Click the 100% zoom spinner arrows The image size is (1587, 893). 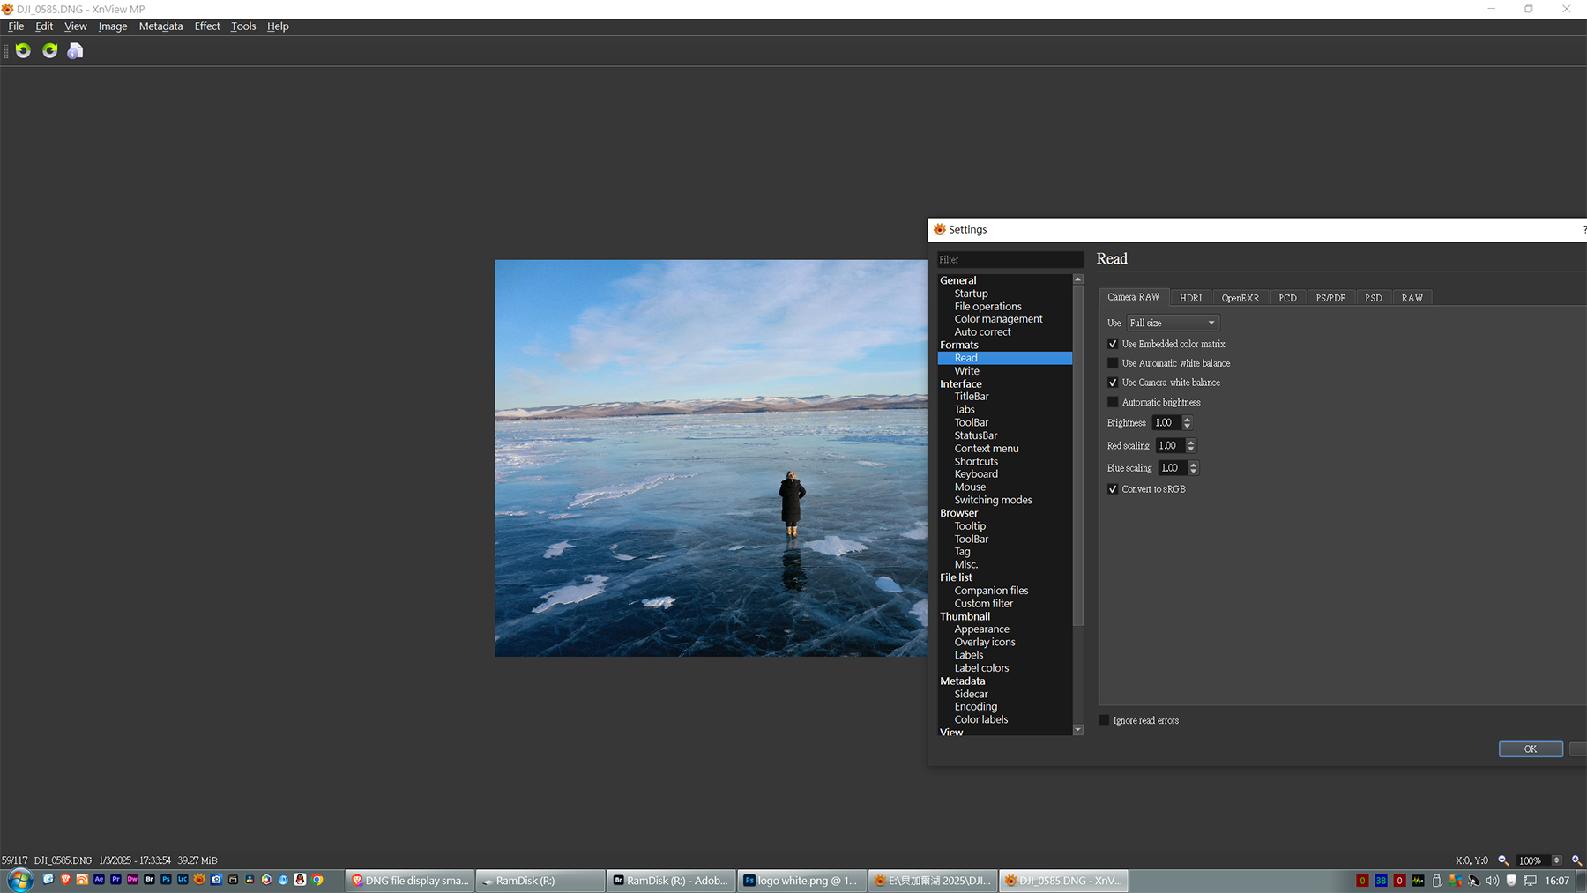click(1556, 860)
